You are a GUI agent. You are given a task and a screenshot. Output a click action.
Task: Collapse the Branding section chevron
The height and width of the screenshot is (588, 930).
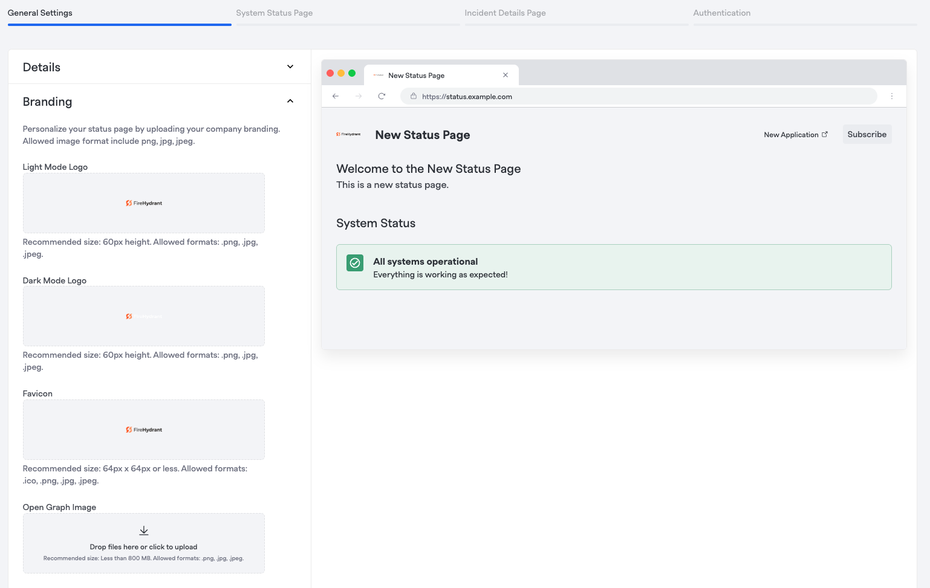tap(290, 101)
